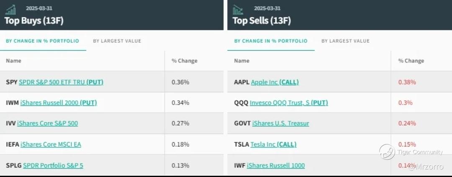Open the iShares Core MSCI EA link
452x177 pixels.
point(50,144)
